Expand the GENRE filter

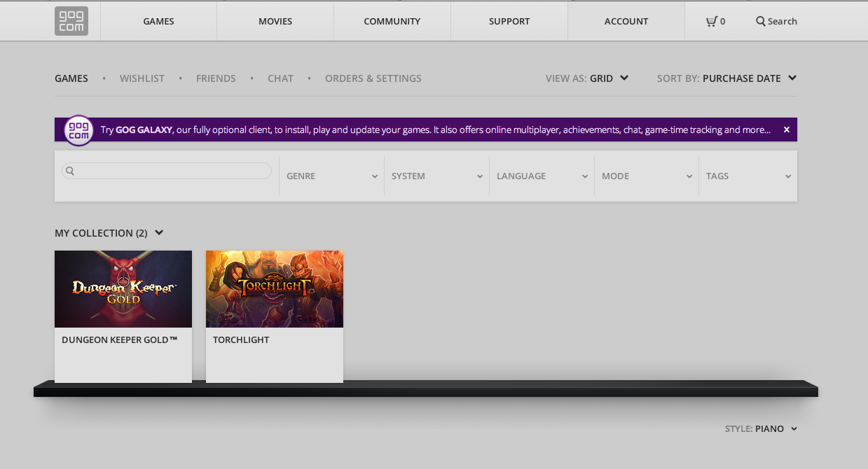pos(332,176)
